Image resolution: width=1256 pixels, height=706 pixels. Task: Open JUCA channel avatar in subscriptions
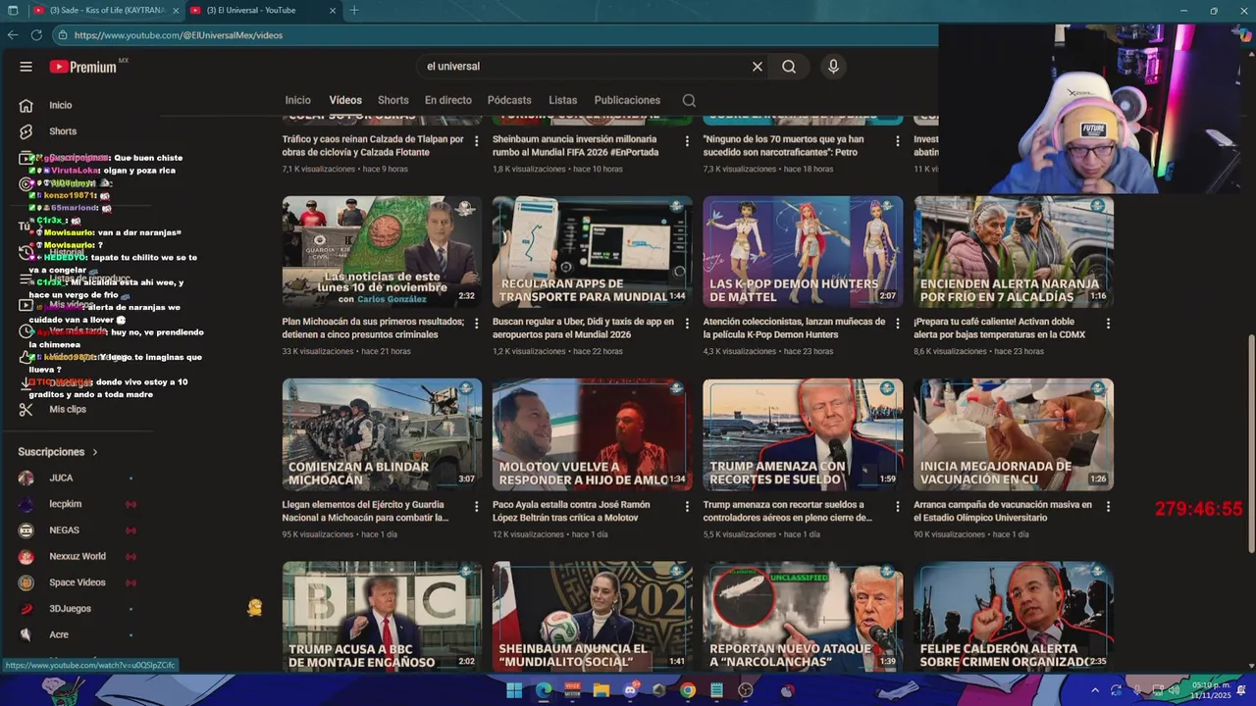pos(26,478)
